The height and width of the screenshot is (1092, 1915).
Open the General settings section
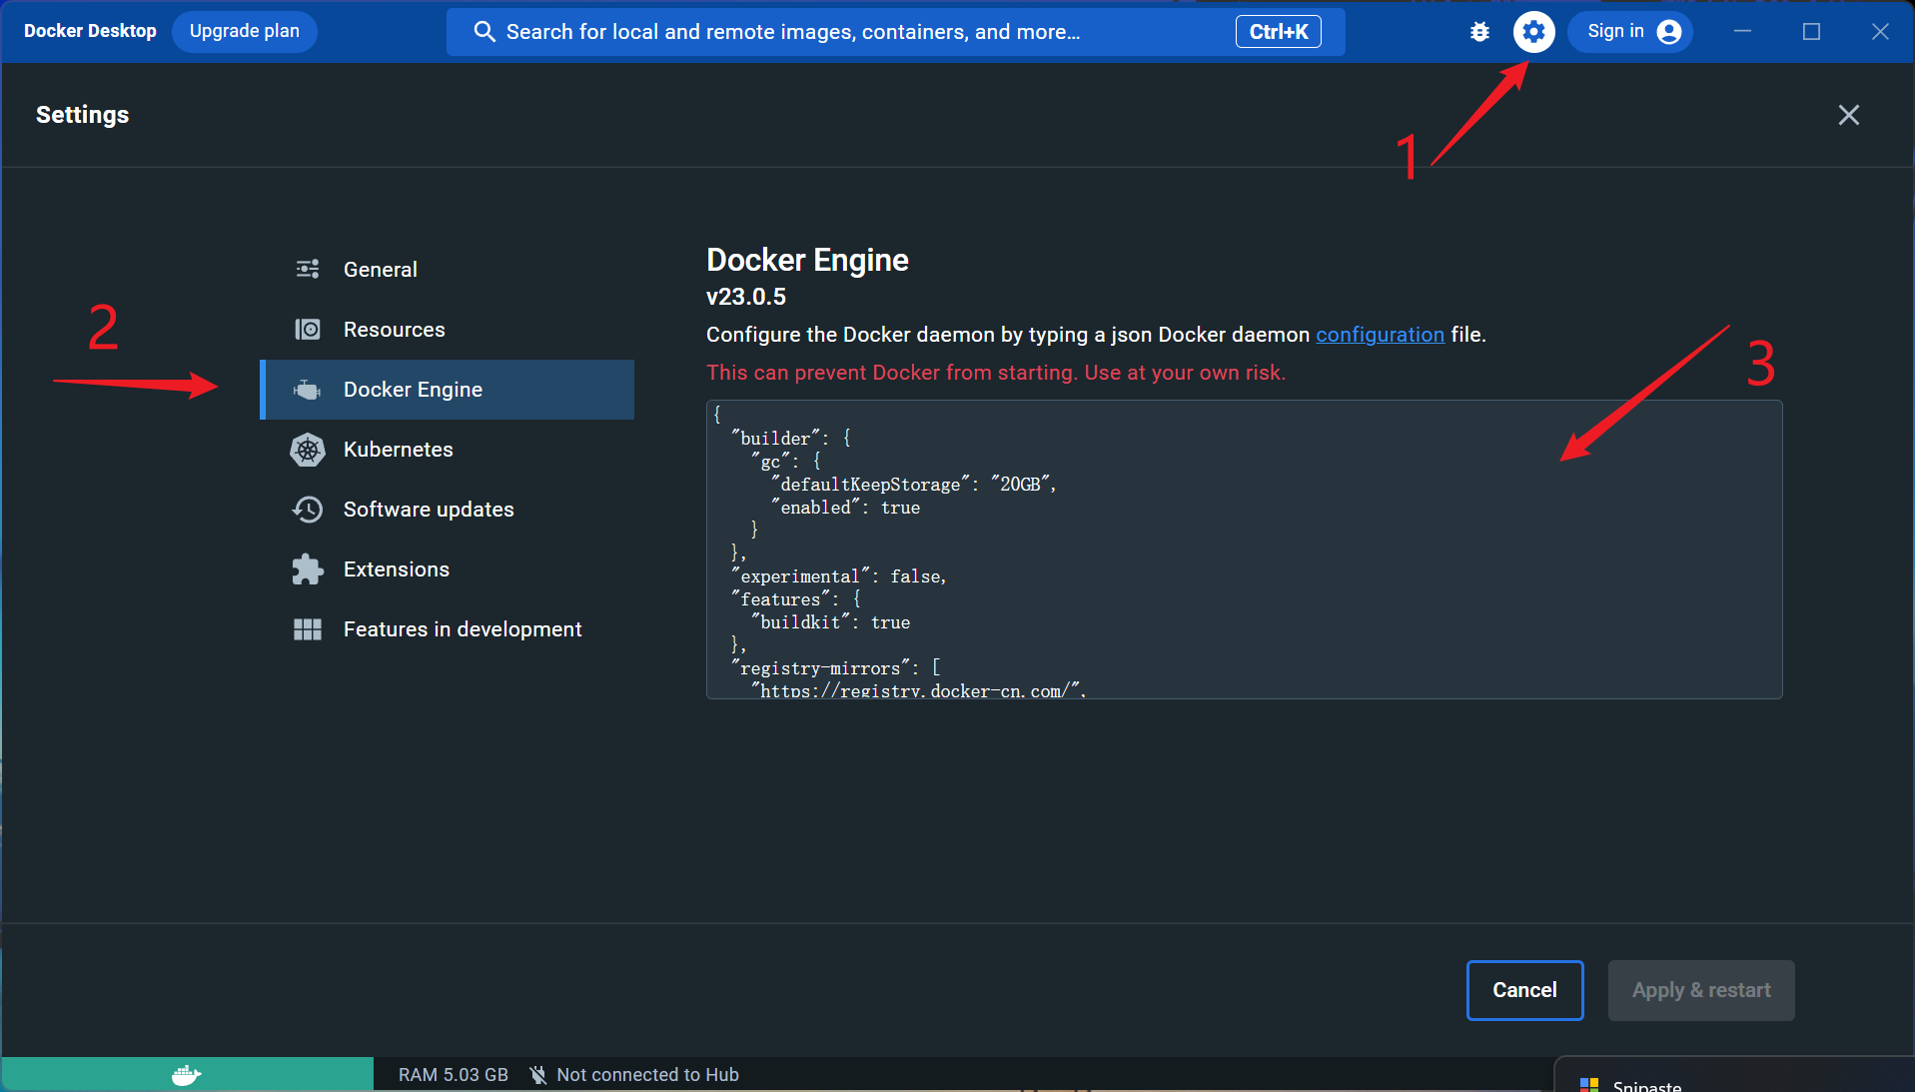(448, 270)
